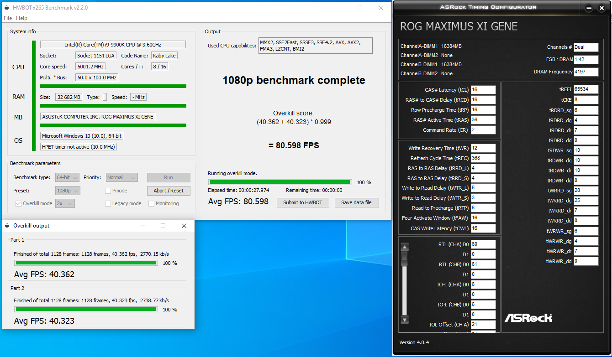Click the '1080p benchmark complete' heading

coord(294,81)
